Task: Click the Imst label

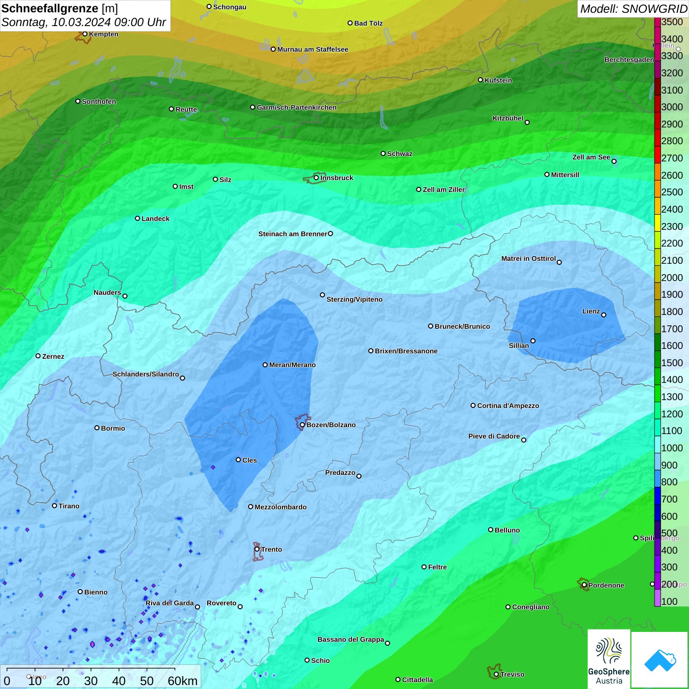Action: click(x=186, y=187)
